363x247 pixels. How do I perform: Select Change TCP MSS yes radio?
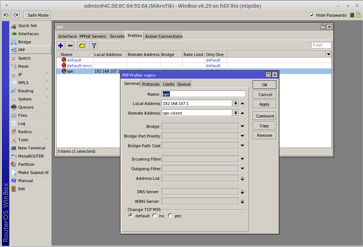(170, 215)
